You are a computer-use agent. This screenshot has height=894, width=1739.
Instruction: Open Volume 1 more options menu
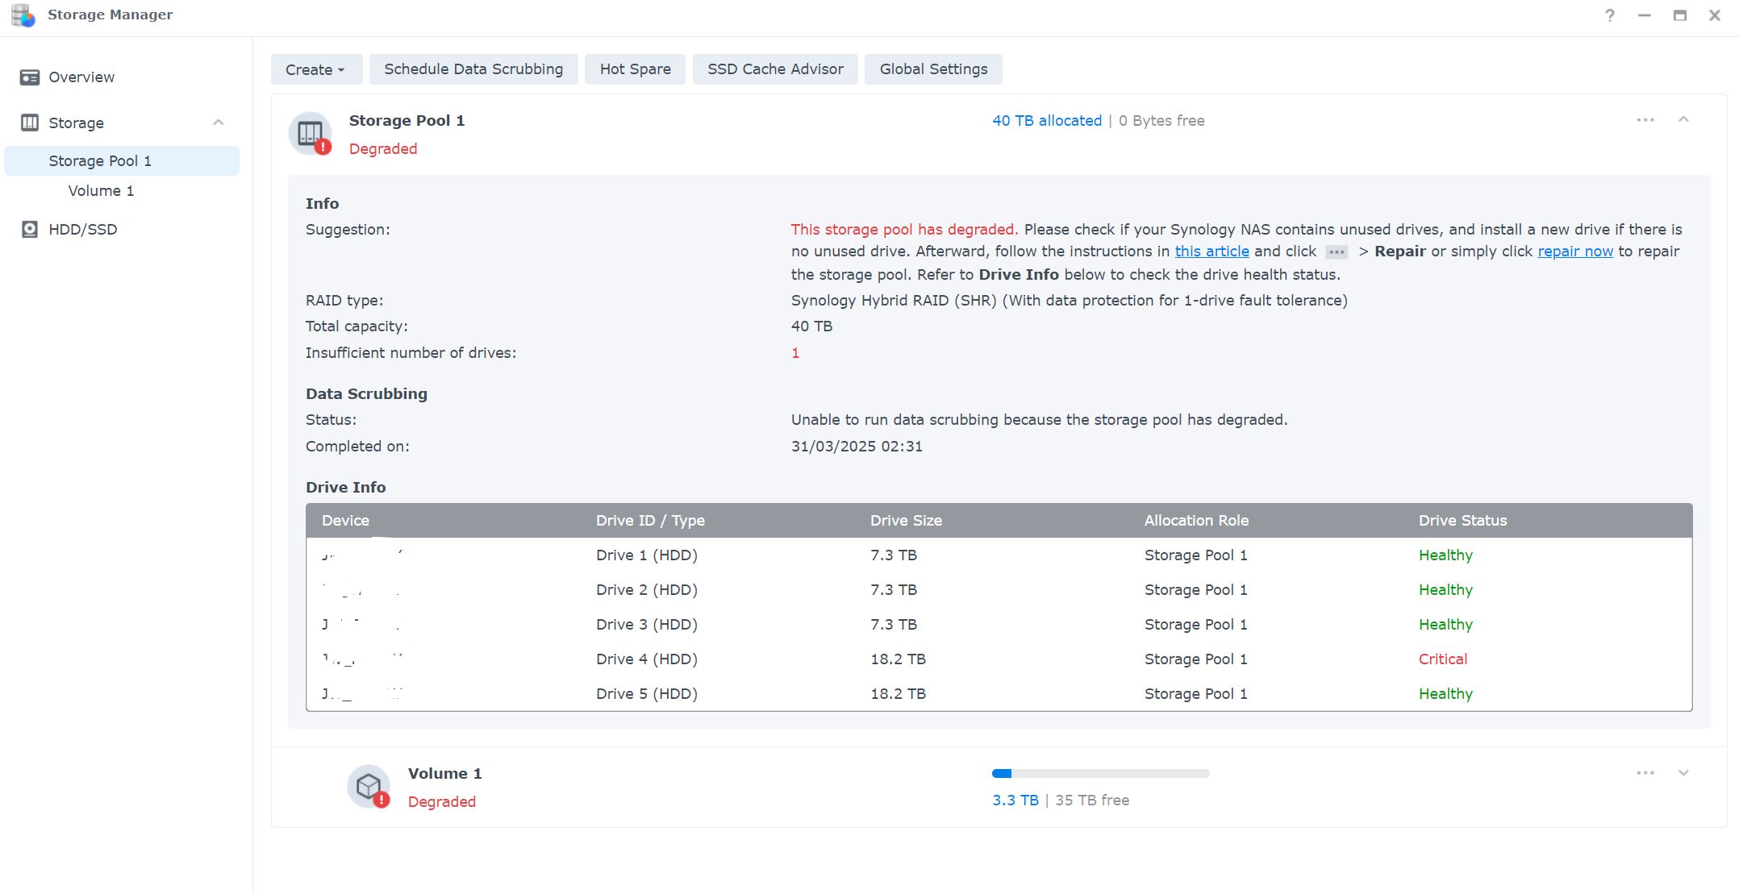pyautogui.click(x=1645, y=773)
